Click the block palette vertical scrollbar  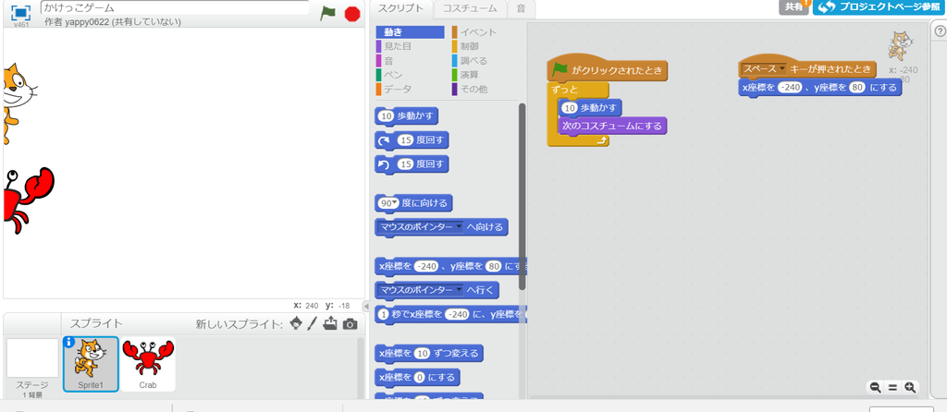[523, 196]
